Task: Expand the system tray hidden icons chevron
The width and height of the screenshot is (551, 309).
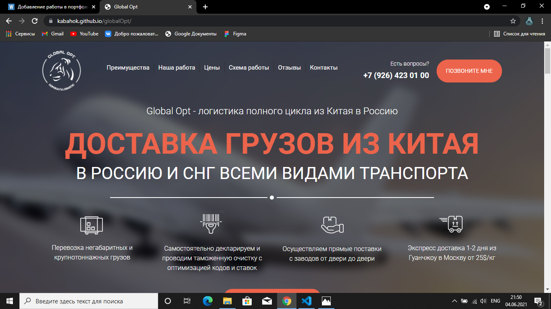Action: [454, 301]
